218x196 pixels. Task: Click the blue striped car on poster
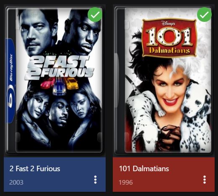click(60, 87)
